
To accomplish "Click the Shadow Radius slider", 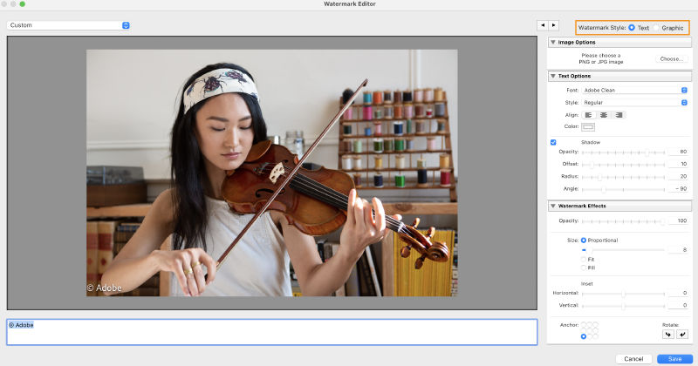I will [623, 177].
